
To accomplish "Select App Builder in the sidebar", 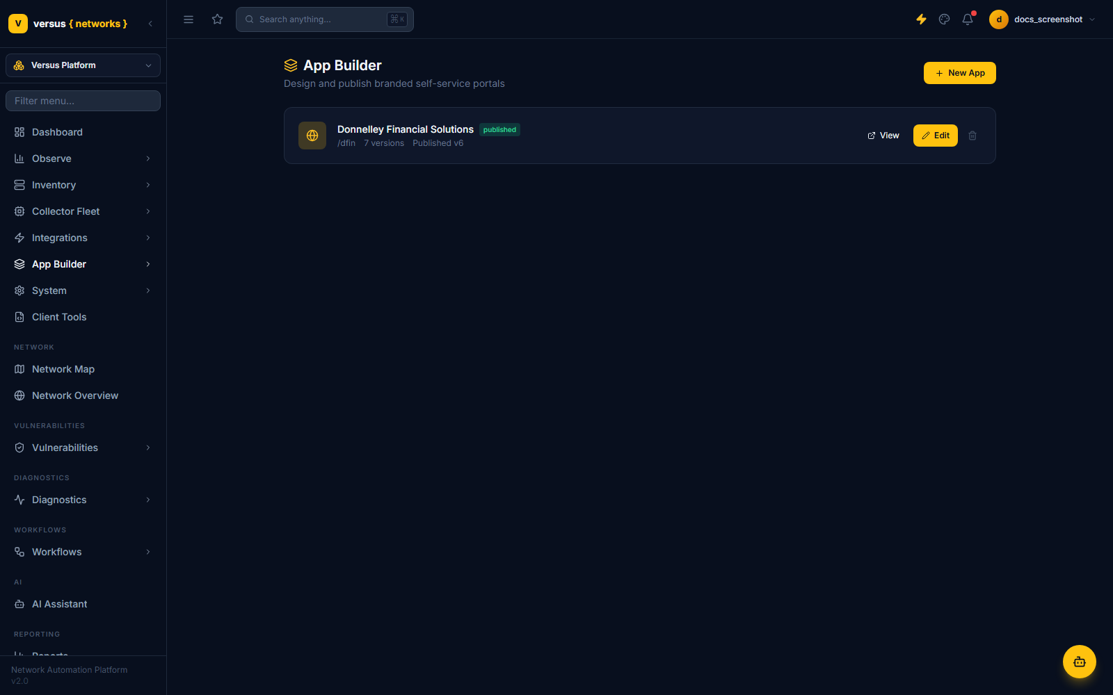I will tap(83, 264).
